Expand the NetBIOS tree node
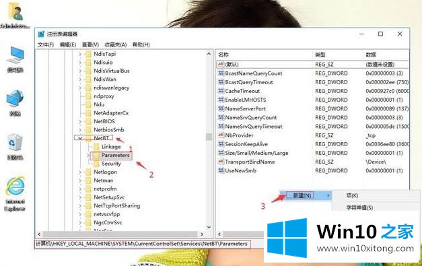This screenshot has width=422, height=266. coord(80,121)
